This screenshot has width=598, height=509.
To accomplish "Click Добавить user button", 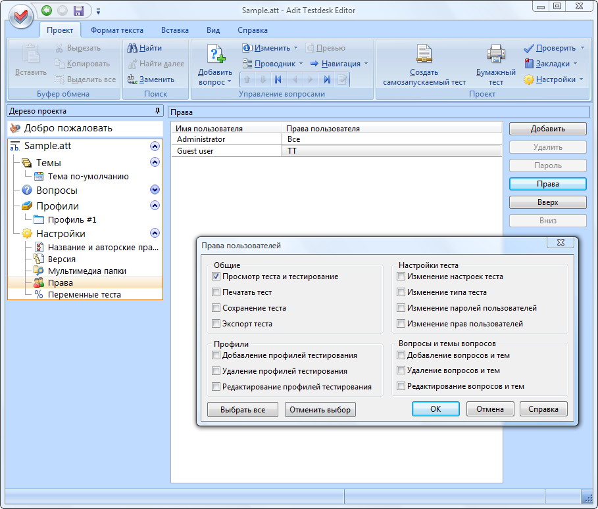I will click(x=547, y=129).
